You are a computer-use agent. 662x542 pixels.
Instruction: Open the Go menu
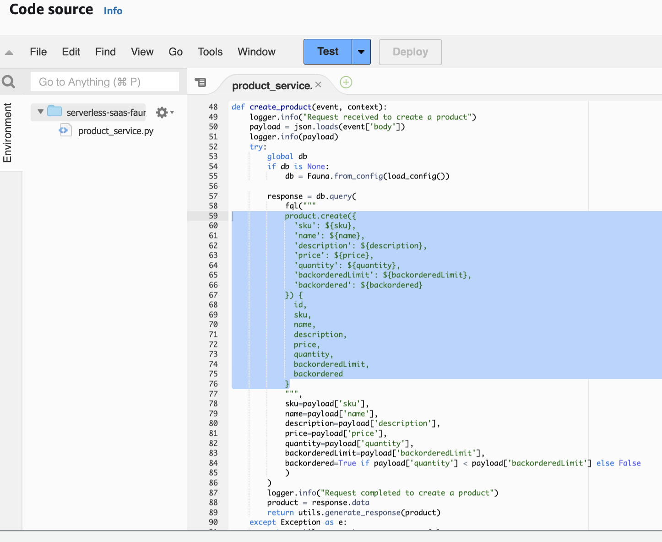[176, 52]
